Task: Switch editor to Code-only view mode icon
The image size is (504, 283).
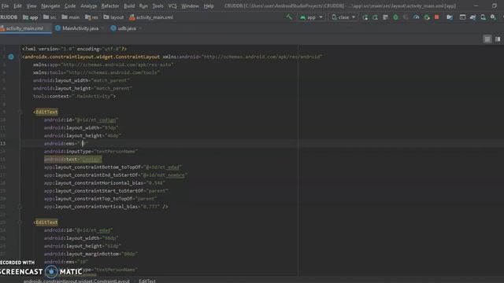Action: (487, 39)
